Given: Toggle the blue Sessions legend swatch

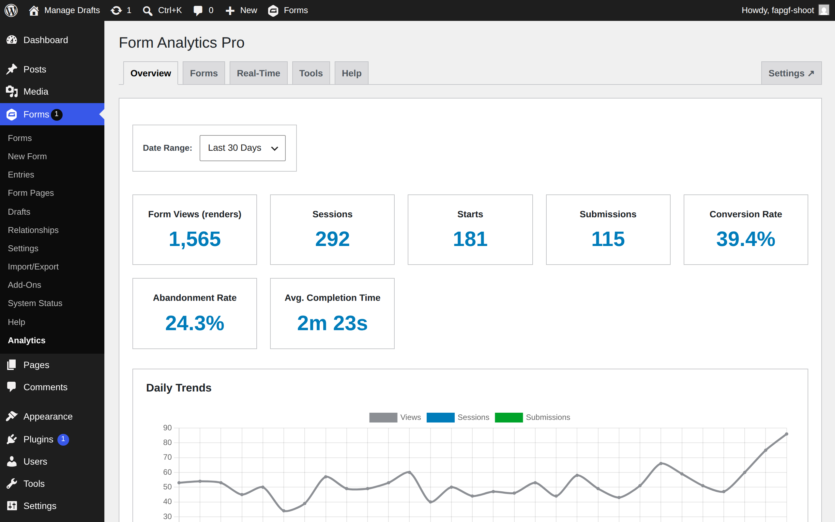Looking at the screenshot, I should point(440,417).
